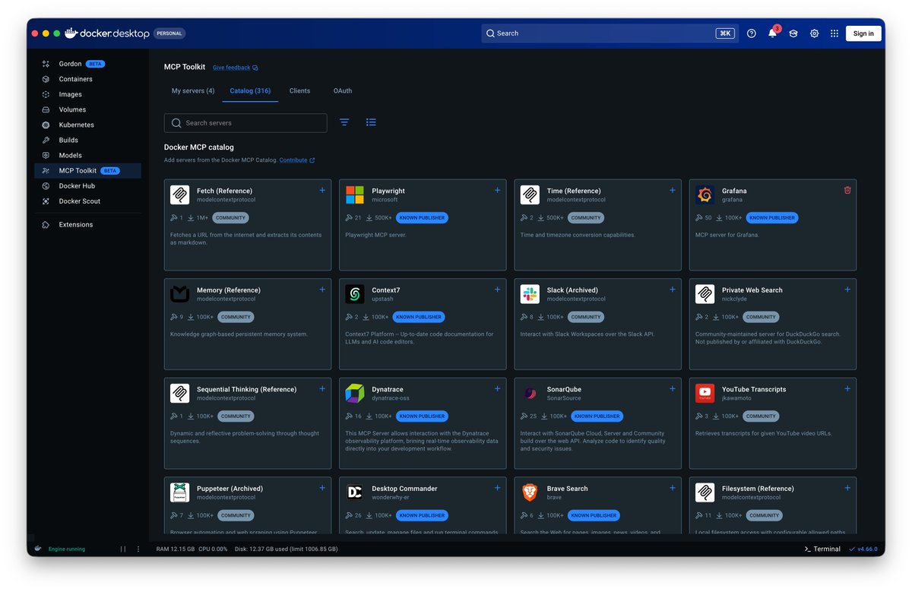Add Context7 server using plus icon
The width and height of the screenshot is (912, 592).
click(x=498, y=290)
